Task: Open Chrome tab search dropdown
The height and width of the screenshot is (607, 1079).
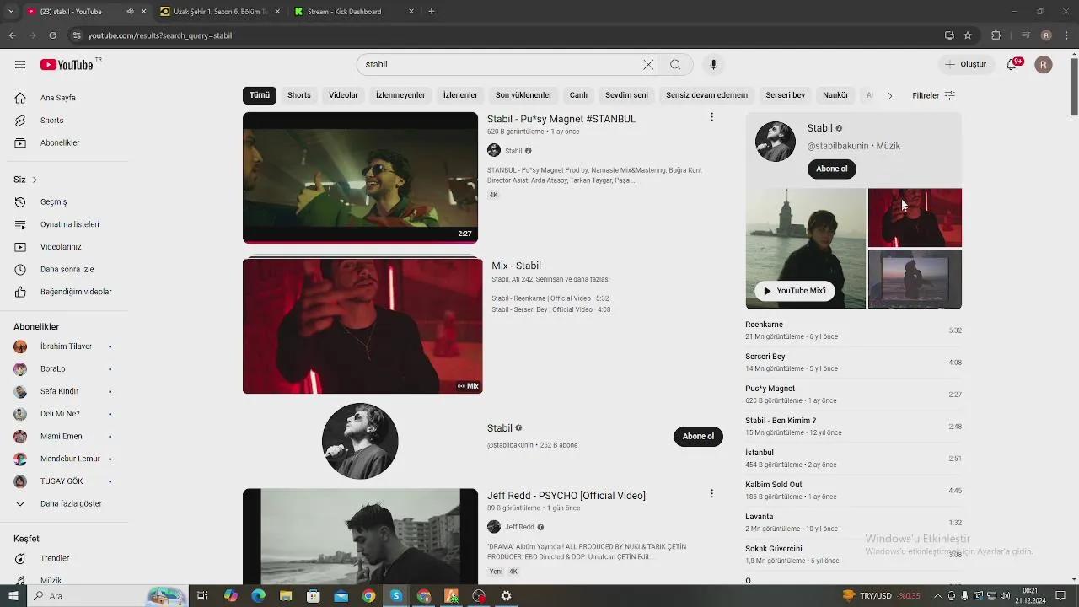Action: pyautogui.click(x=11, y=12)
